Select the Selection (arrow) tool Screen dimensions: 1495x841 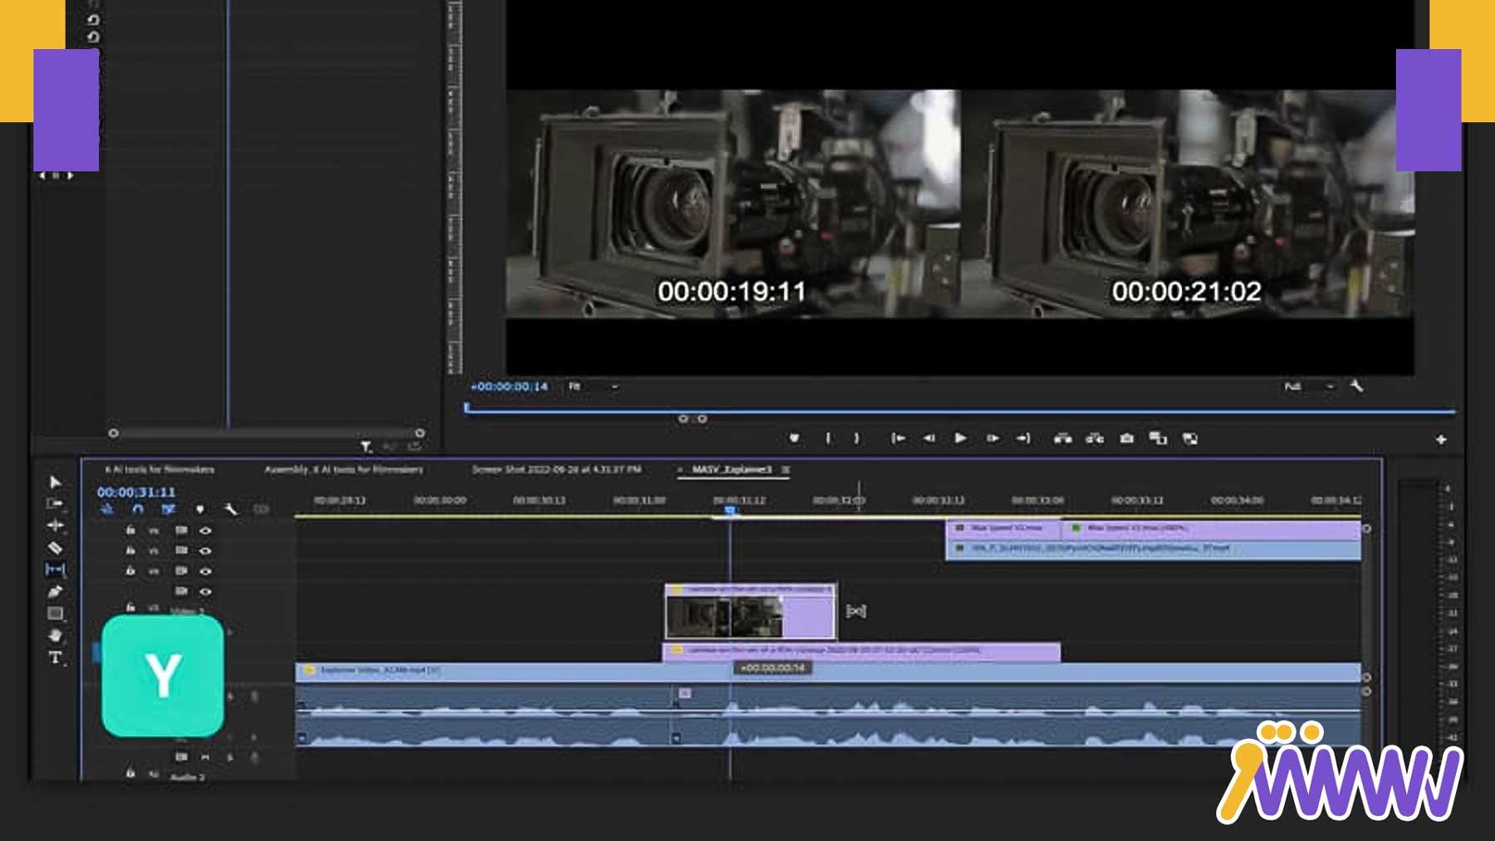[x=56, y=482]
